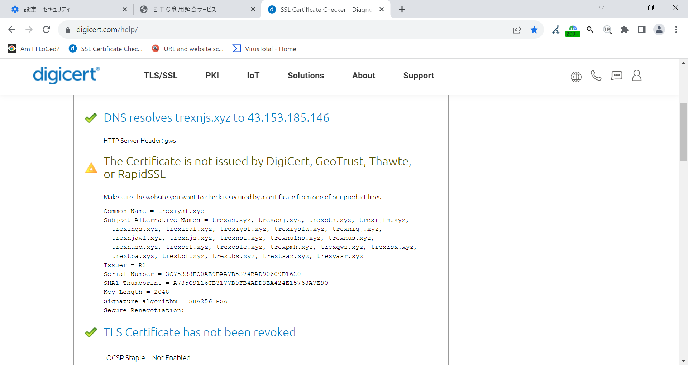This screenshot has height=365, width=688.
Task: Open the SSL Certificate Chec... bookmark
Action: click(x=105, y=49)
